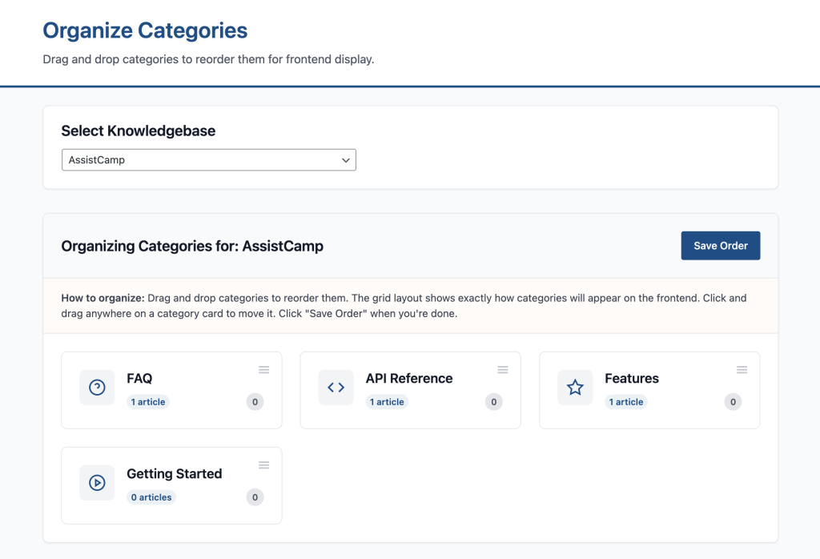Click the Features 1 article badge
Viewport: 820px width, 559px height.
[626, 402]
